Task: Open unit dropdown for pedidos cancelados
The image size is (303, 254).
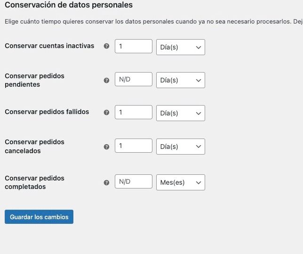Action: [181, 147]
